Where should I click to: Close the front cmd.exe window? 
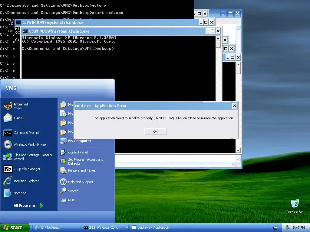218,31
